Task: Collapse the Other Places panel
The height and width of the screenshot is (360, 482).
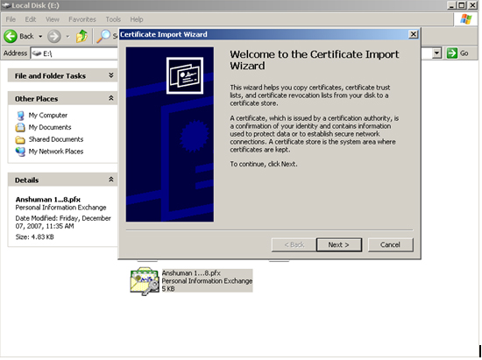Action: point(111,98)
